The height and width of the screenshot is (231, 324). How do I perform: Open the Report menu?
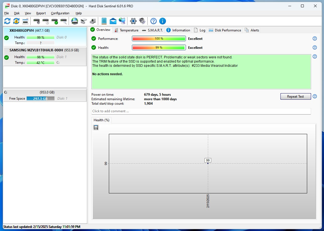[x=41, y=13]
